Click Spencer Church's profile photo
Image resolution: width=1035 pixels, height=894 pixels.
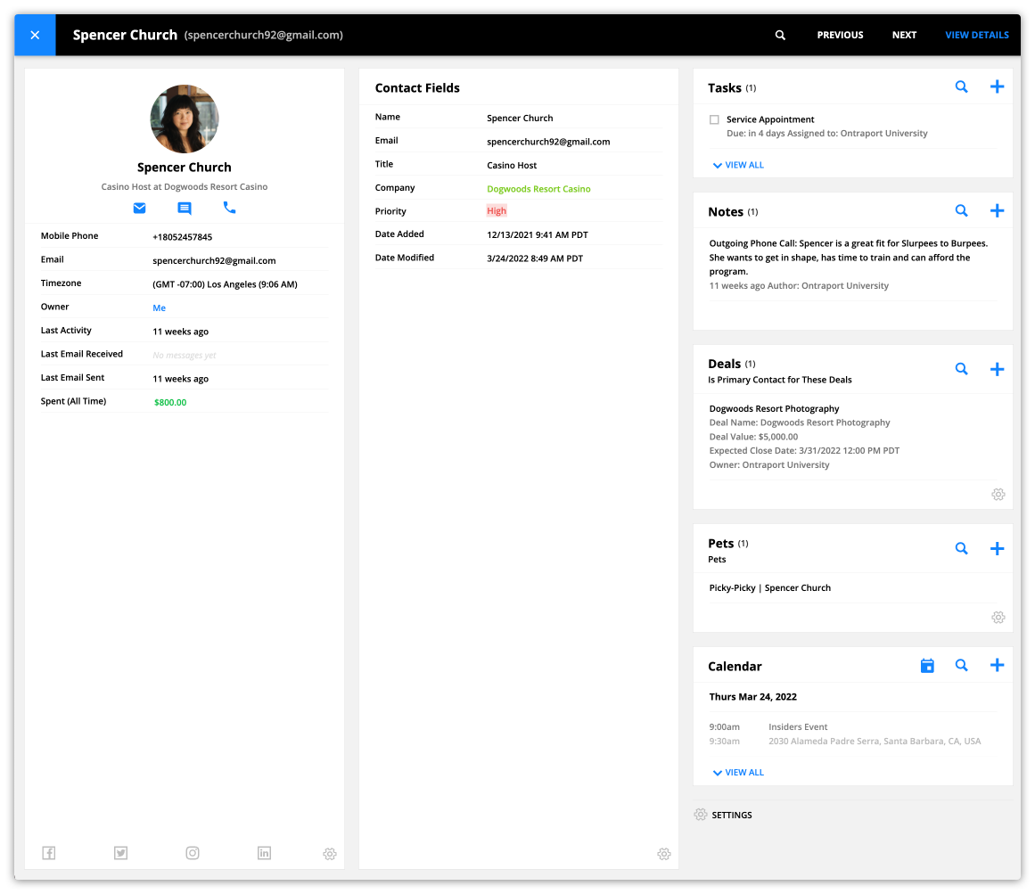[x=184, y=119]
